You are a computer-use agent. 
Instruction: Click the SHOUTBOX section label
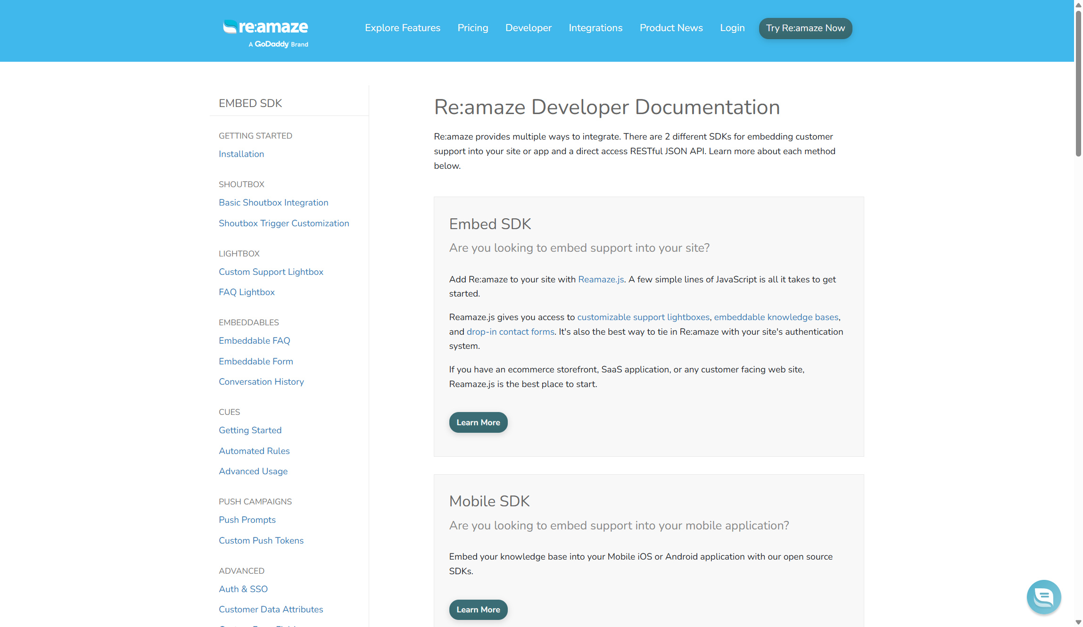point(241,184)
